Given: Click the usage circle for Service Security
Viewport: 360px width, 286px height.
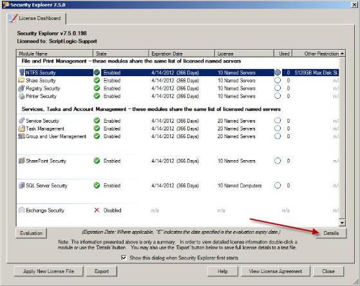Looking at the screenshot, I should (x=278, y=121).
